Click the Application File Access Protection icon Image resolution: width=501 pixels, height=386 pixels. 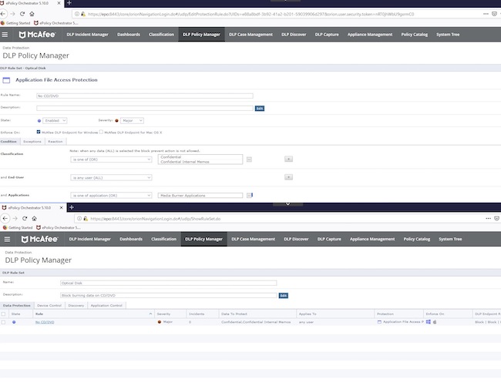click(7, 80)
